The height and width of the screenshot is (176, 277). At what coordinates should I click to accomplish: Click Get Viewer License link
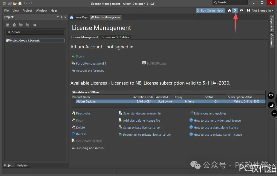coord(89,141)
